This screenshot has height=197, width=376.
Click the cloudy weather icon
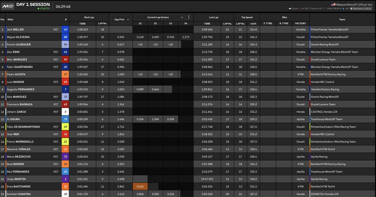(x=290, y=9)
